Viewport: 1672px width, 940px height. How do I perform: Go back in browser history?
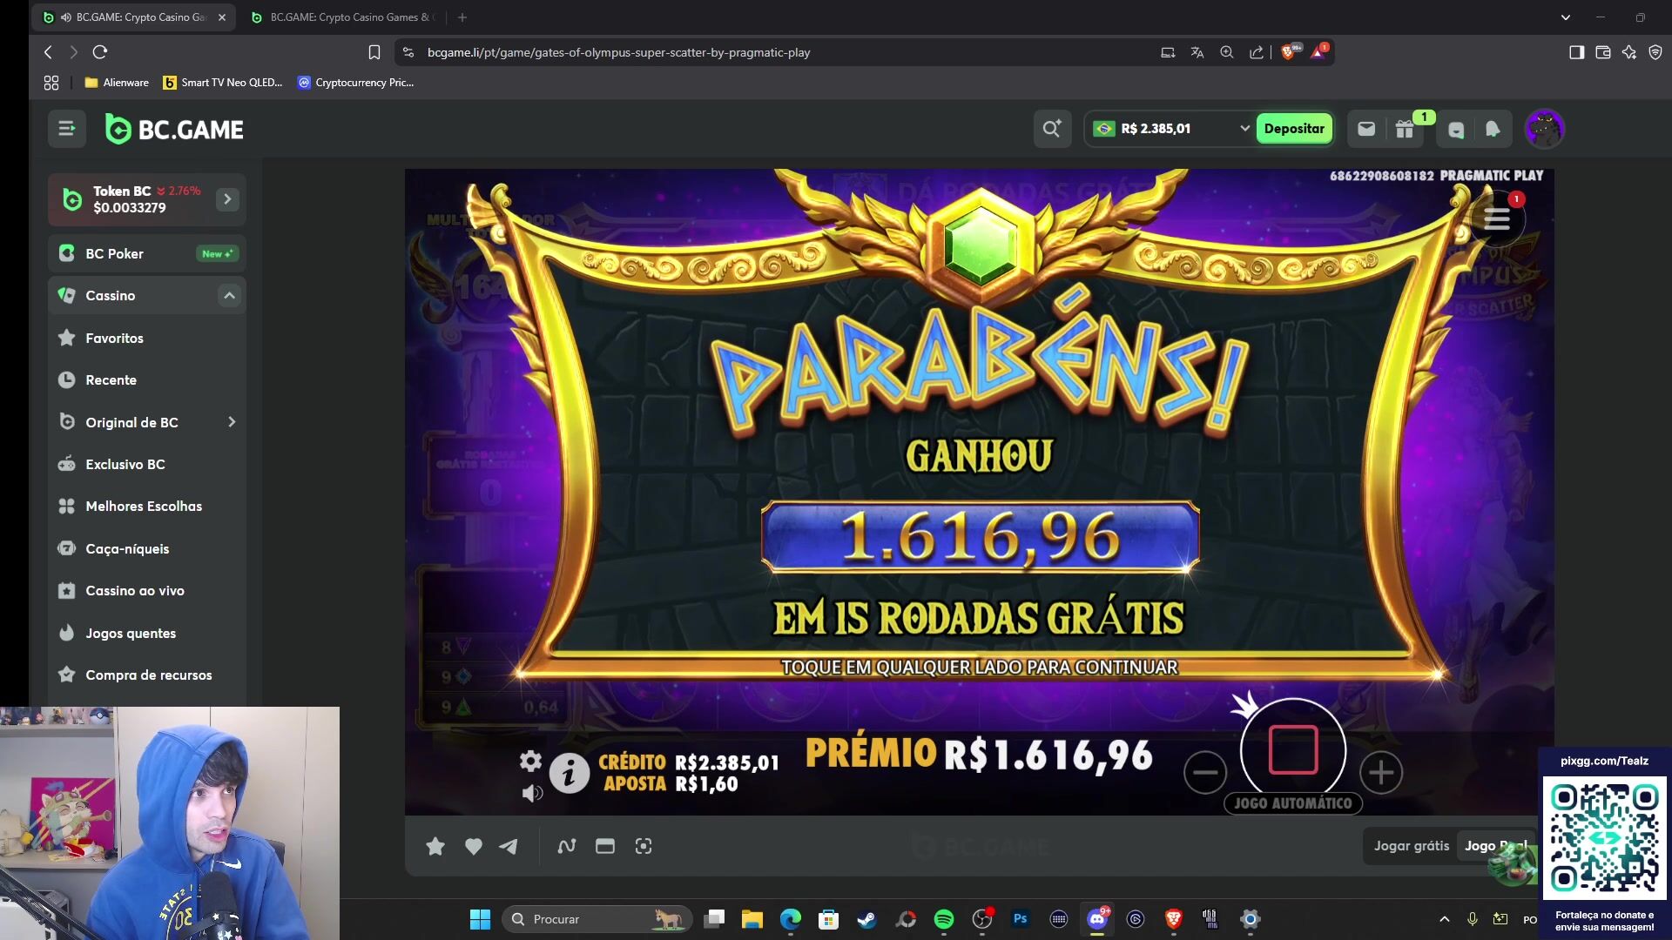click(x=48, y=52)
